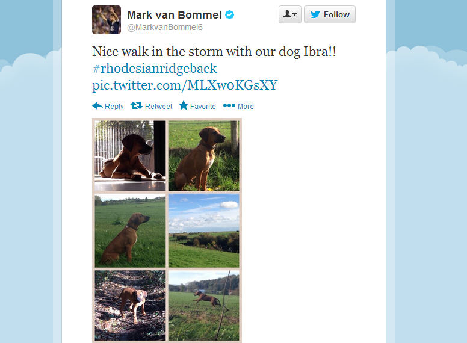Image resolution: width=467 pixels, height=343 pixels.
Task: Click the Twitter bird on the Follow button
Action: click(315, 15)
